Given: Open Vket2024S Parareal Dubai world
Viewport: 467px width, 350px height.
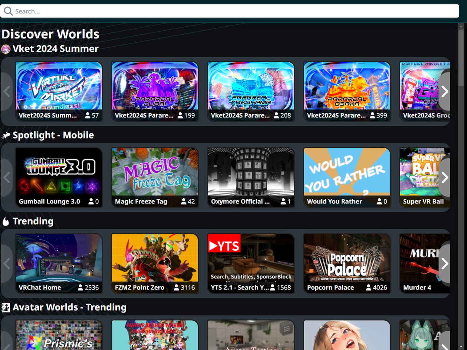Looking at the screenshot, I should 155,91.
